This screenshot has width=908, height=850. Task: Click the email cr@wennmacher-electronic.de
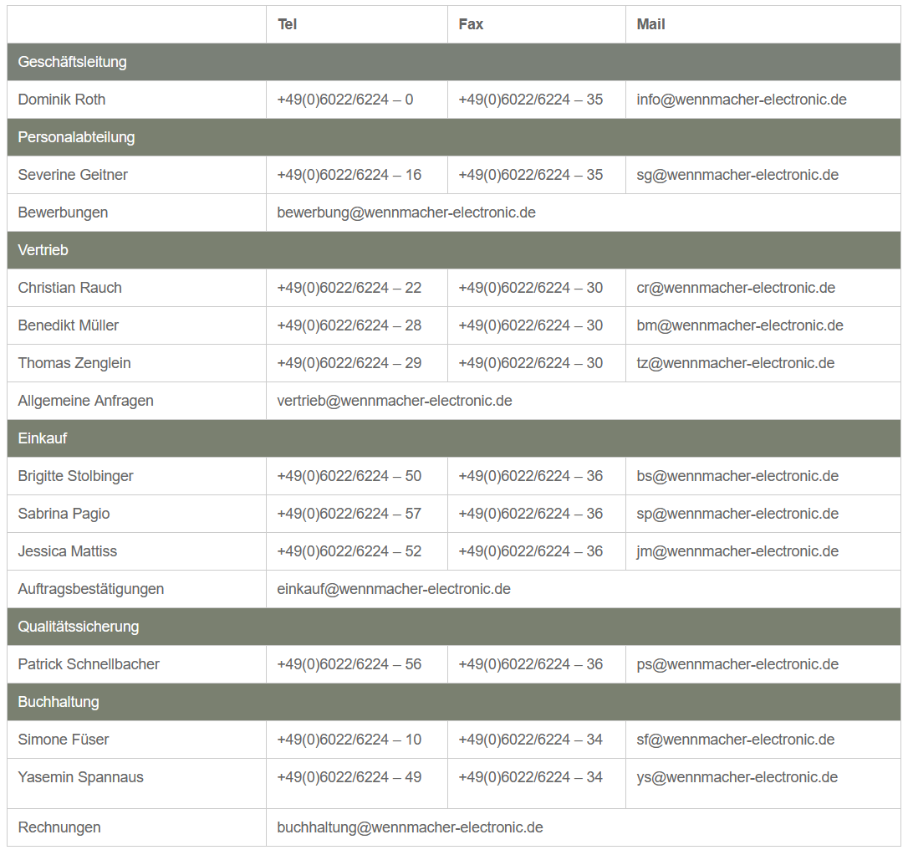point(736,288)
